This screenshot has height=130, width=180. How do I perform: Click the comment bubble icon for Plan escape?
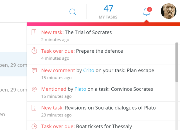(x=34, y=70)
